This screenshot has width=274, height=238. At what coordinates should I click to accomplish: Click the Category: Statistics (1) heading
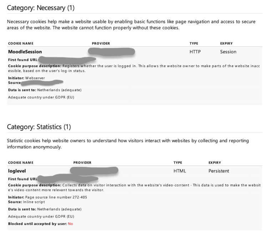click(x=39, y=127)
